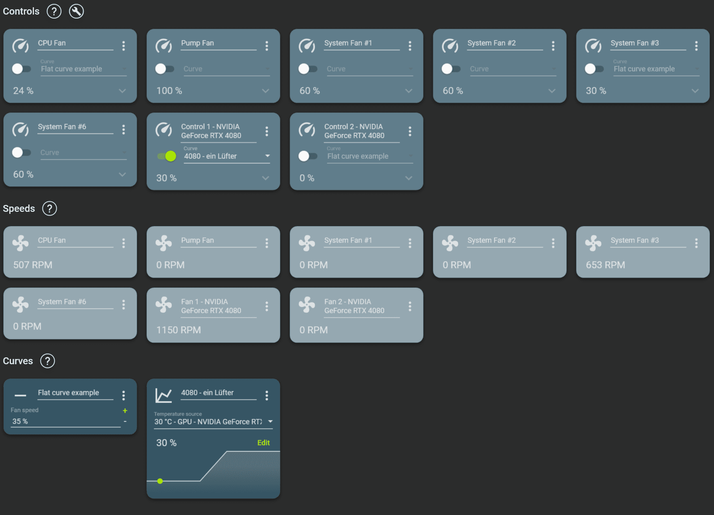Viewport: 714px width, 515px height.
Task: Expand the CPU Fan control card chevron
Action: pyautogui.click(x=122, y=91)
